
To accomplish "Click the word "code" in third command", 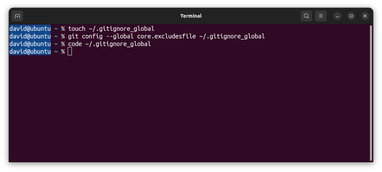I will point(75,44).
